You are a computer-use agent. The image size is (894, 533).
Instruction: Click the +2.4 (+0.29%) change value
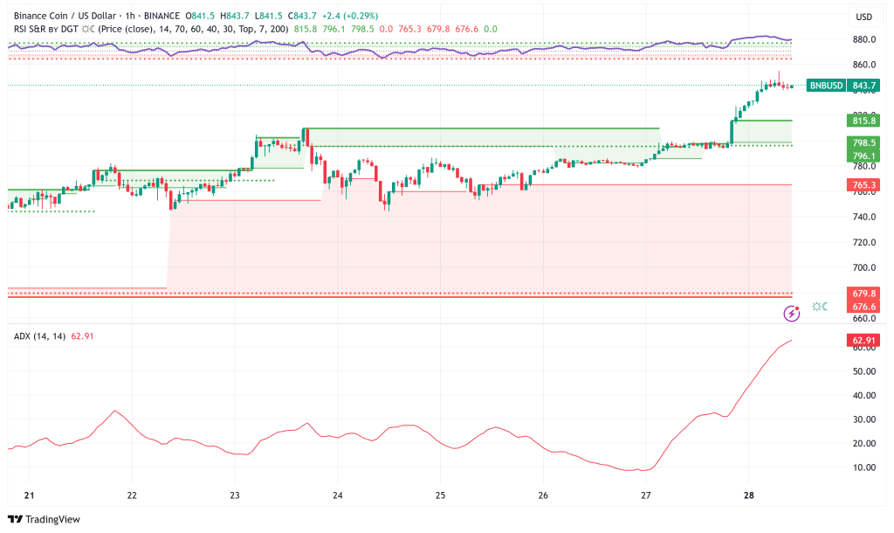click(x=350, y=16)
